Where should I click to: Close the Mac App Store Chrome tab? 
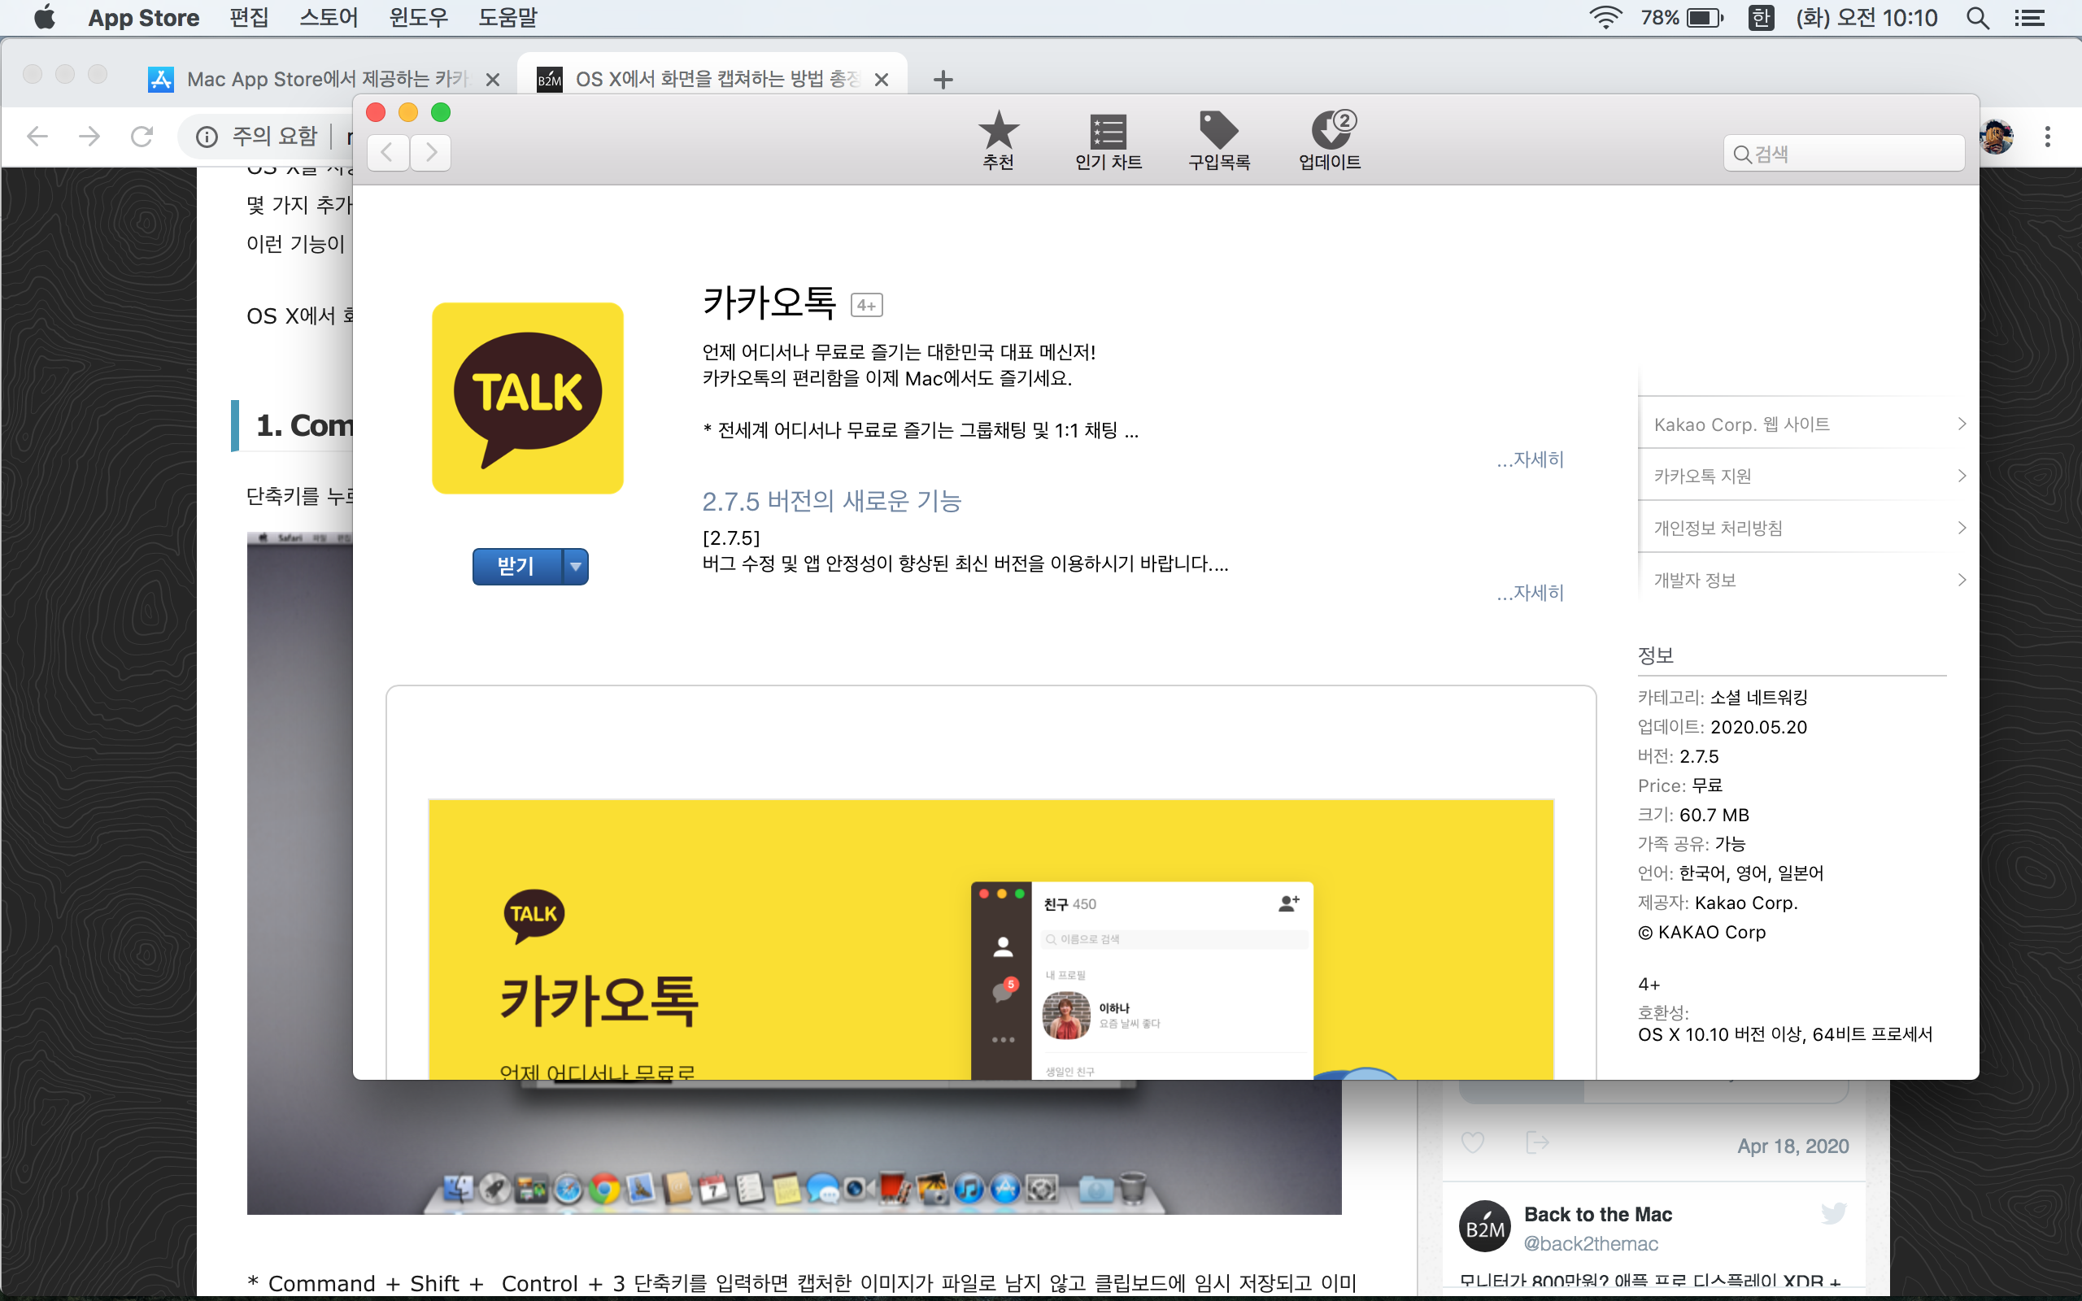click(493, 79)
